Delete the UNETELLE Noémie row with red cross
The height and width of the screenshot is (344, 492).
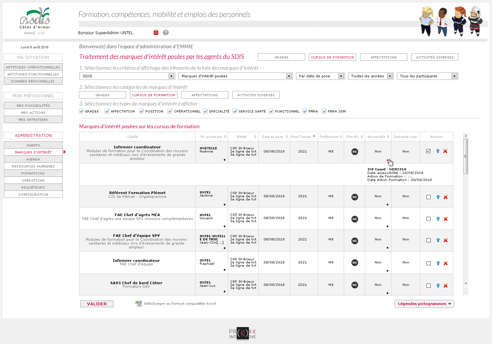(445, 151)
